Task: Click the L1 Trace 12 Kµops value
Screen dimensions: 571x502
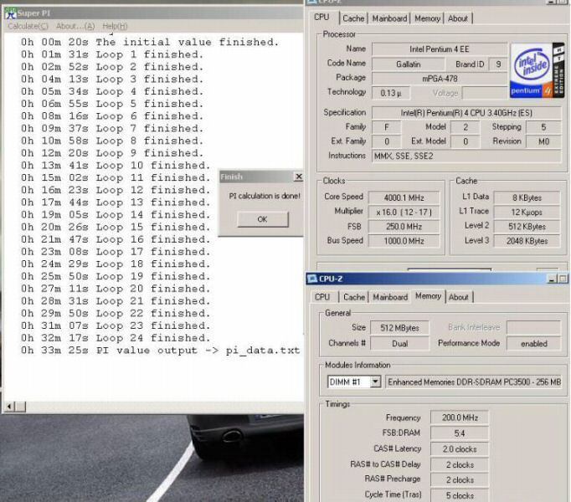Action: click(527, 213)
